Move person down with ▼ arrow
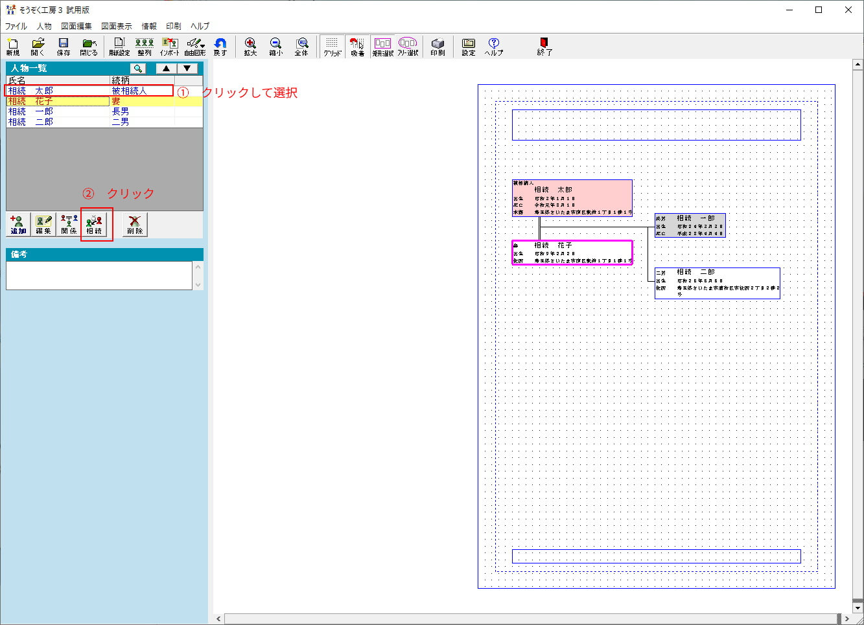 (x=187, y=69)
